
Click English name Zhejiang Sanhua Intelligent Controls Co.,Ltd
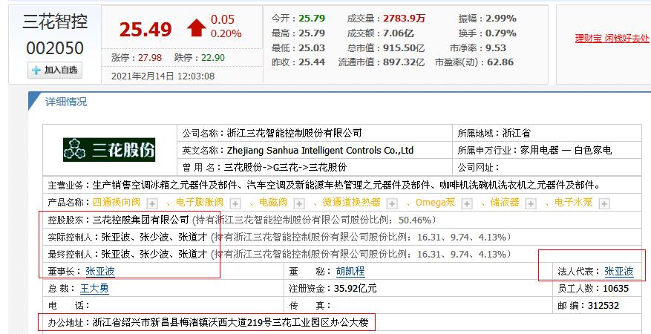(x=320, y=150)
